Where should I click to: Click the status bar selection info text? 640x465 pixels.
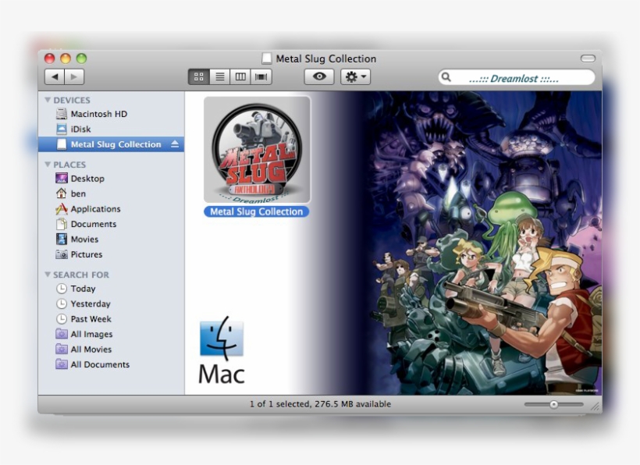(320, 404)
